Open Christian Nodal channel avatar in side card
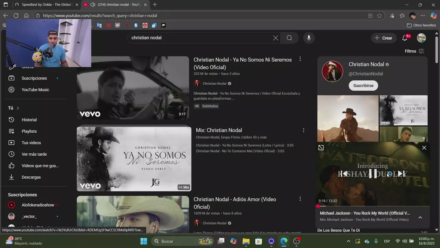 [332, 71]
